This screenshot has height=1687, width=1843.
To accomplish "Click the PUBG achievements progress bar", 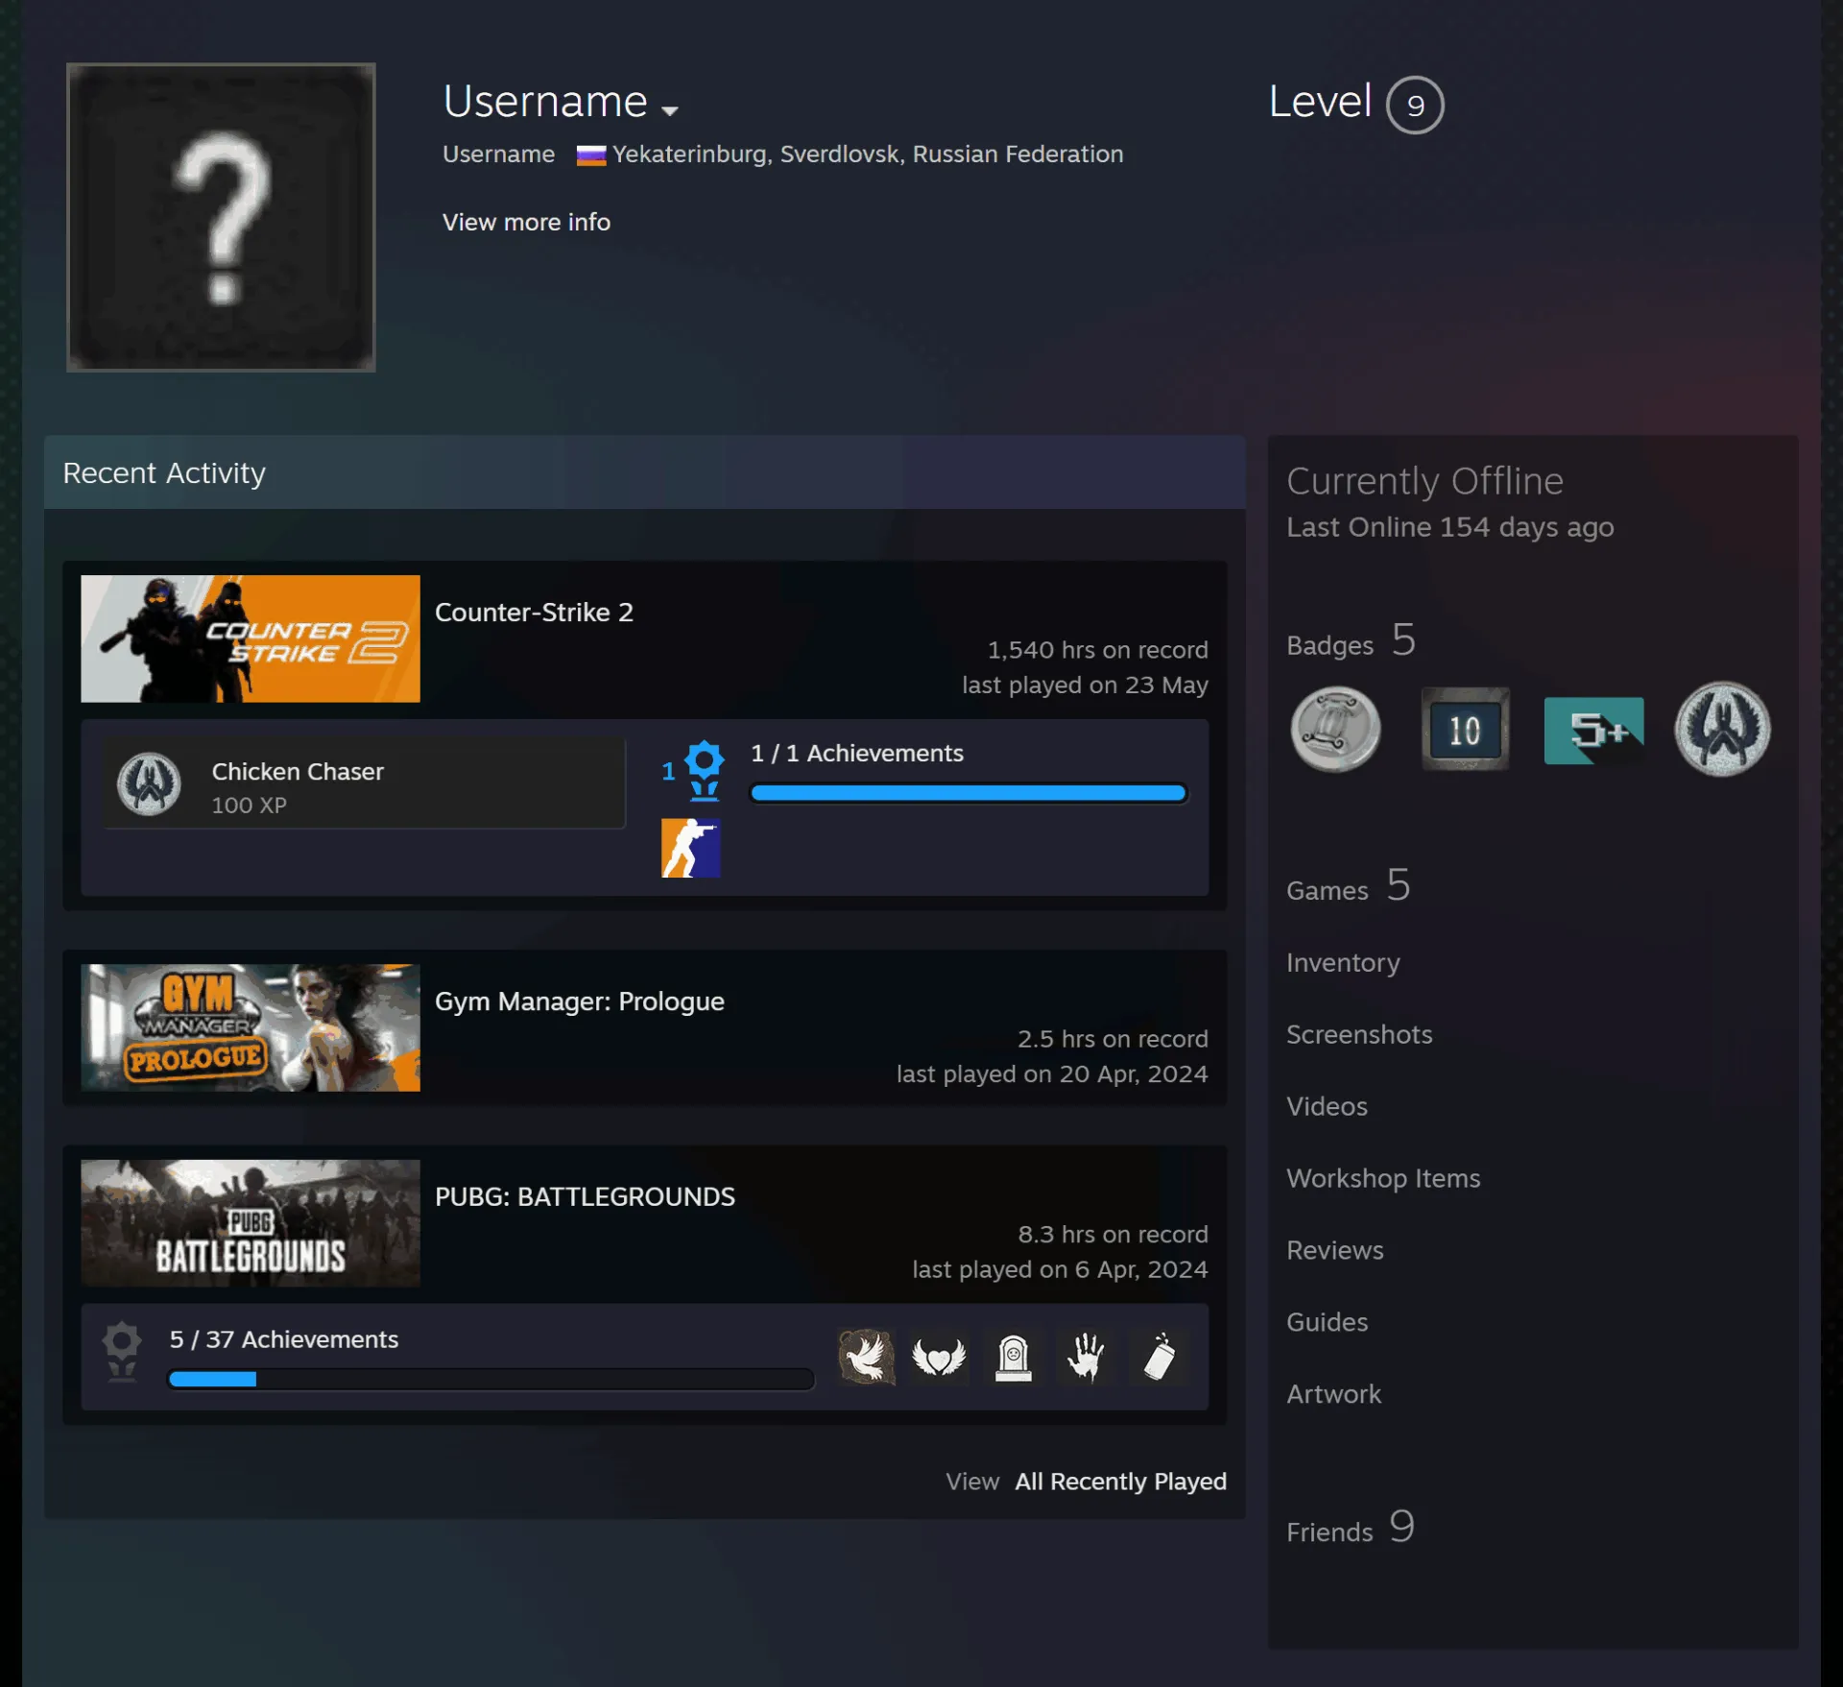I will tap(491, 1379).
